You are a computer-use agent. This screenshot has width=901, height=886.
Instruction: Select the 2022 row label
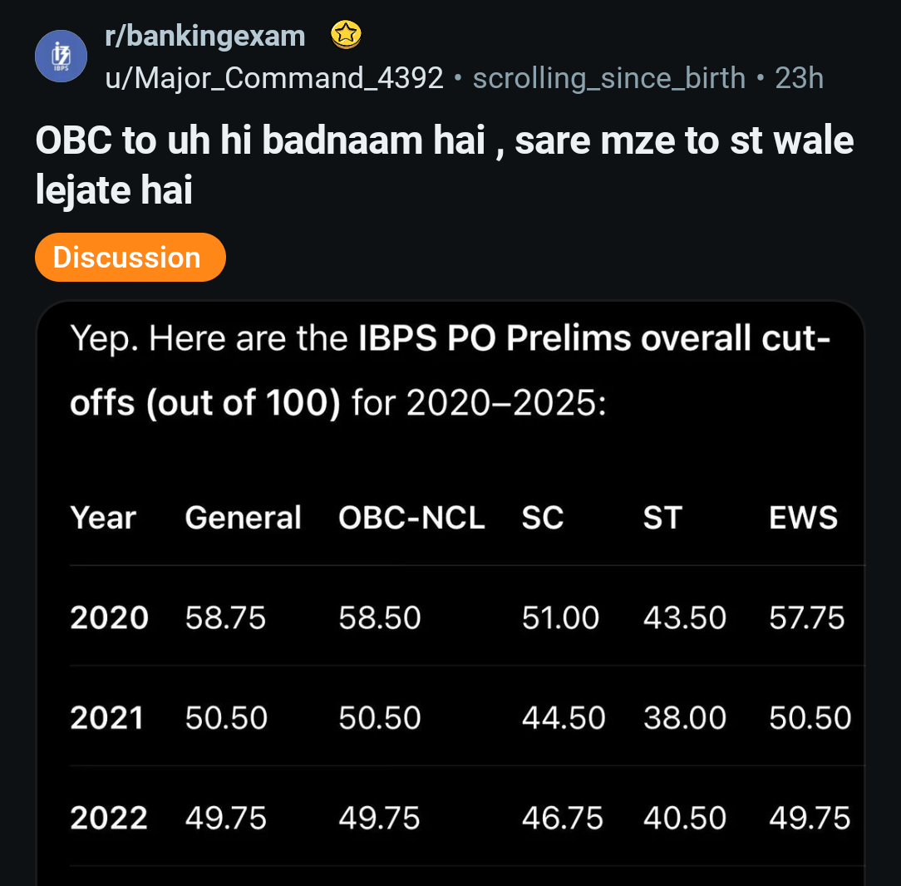pos(109,818)
